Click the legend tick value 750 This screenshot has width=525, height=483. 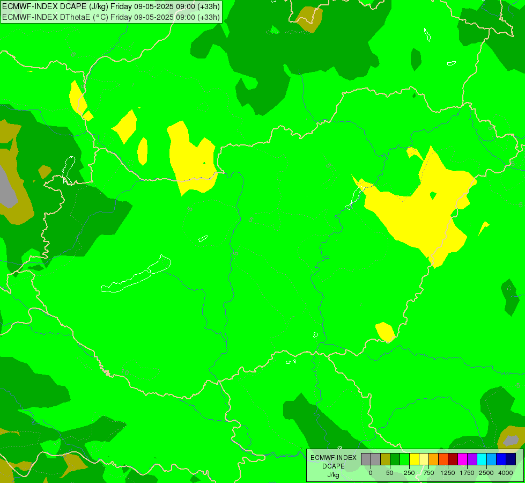[428, 473]
